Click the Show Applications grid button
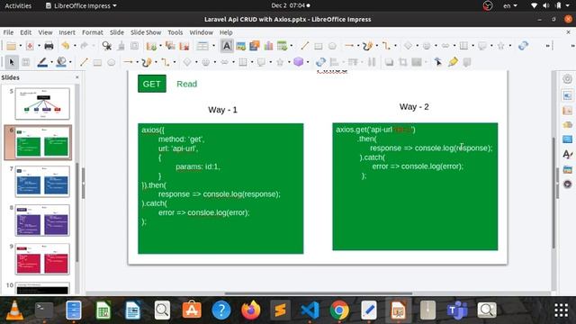 pyautogui.click(x=561, y=310)
